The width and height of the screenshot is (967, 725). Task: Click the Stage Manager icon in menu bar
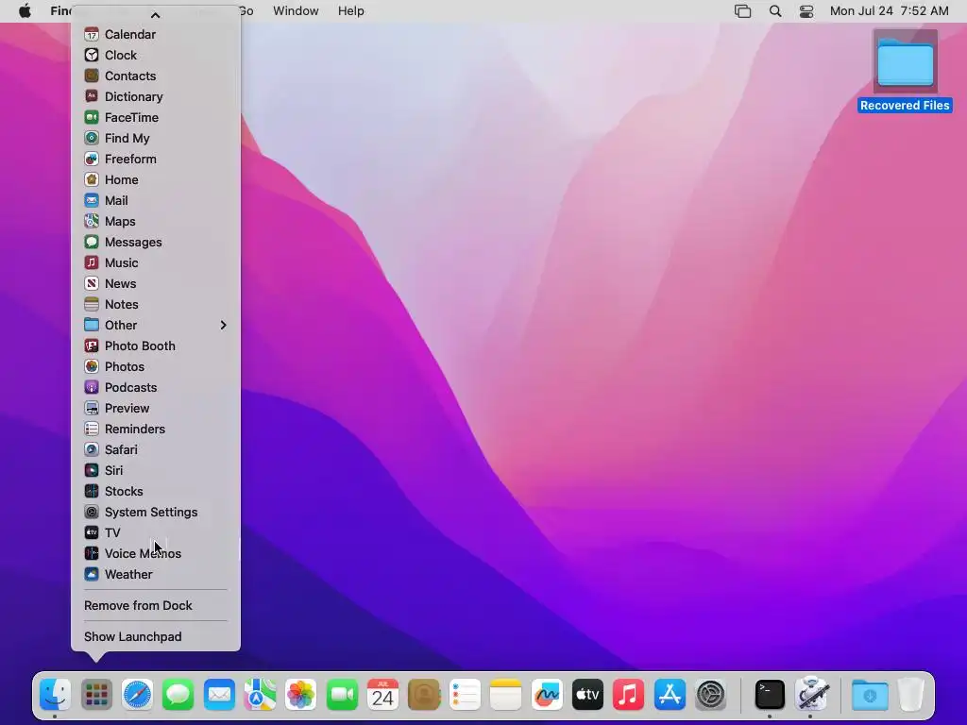(743, 11)
